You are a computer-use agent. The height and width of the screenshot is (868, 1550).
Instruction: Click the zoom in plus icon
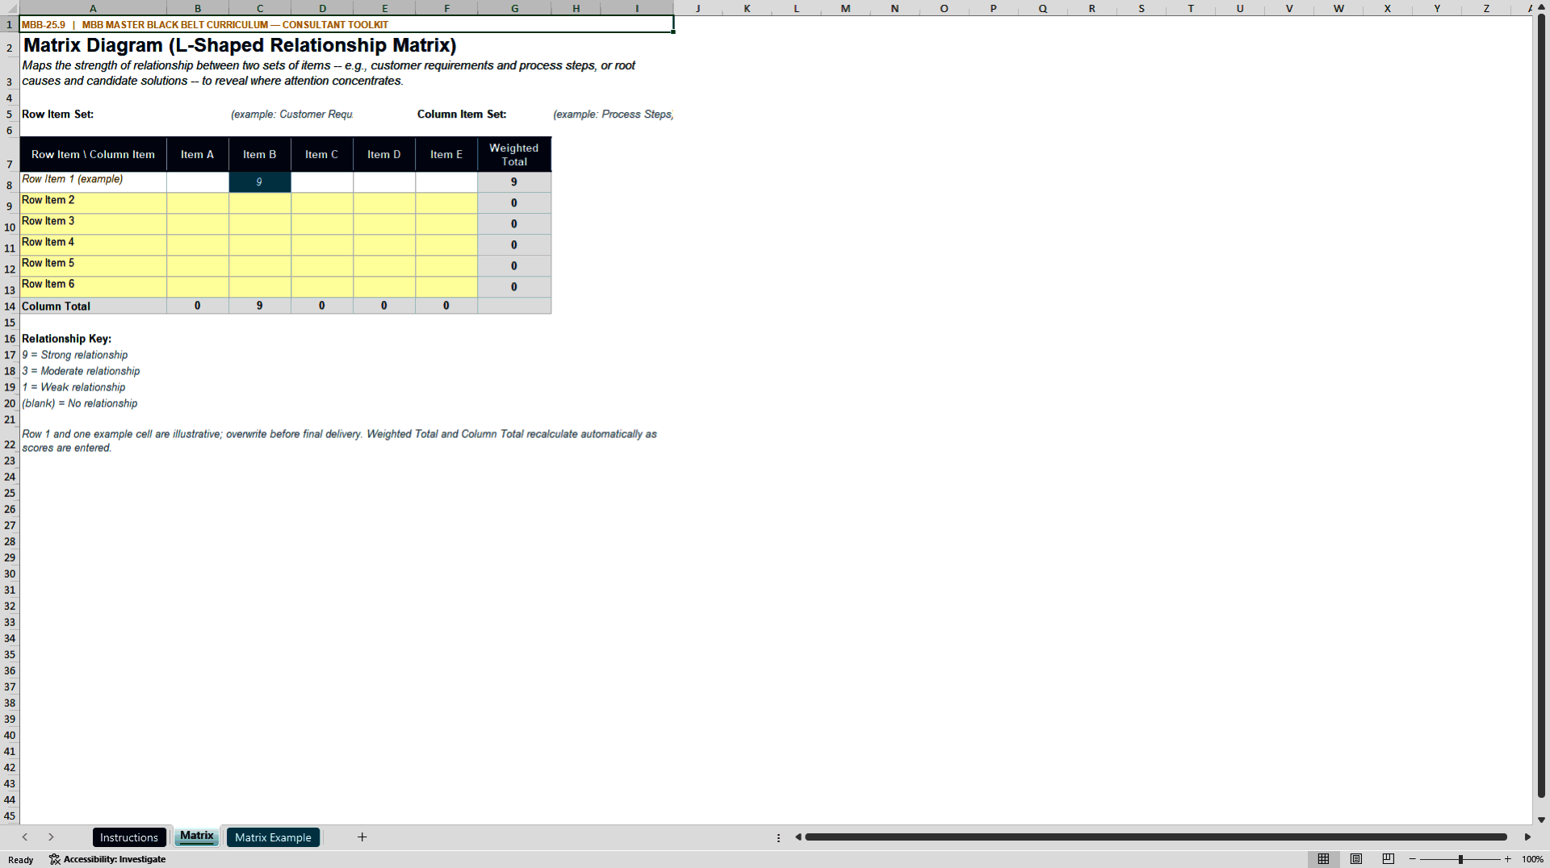[x=1507, y=859]
